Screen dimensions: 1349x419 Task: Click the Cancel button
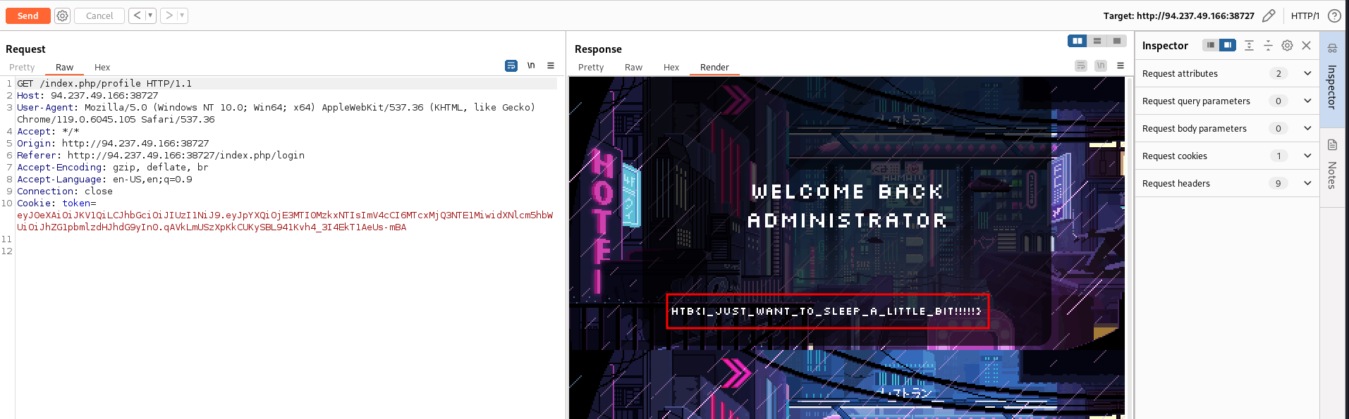coord(99,15)
